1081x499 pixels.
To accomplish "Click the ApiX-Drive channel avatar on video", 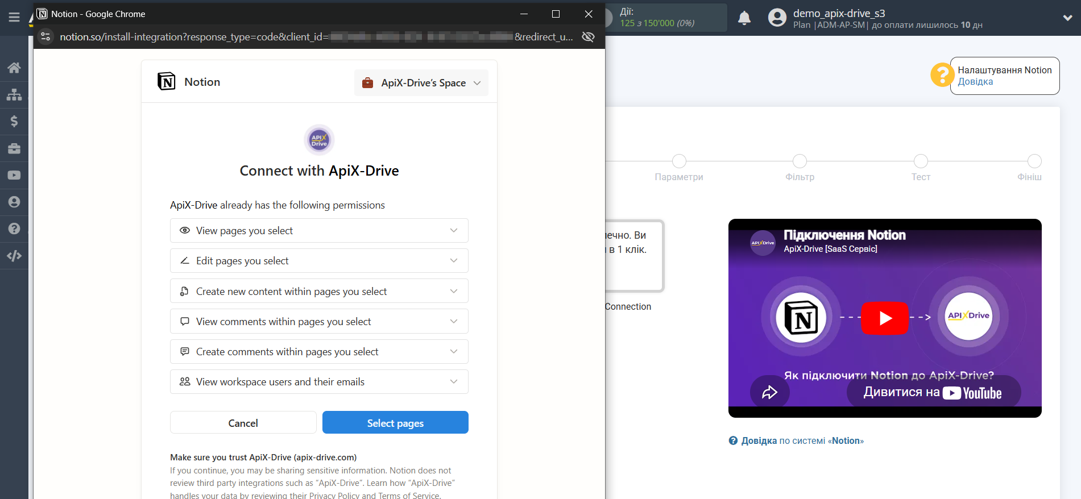I will tap(763, 243).
